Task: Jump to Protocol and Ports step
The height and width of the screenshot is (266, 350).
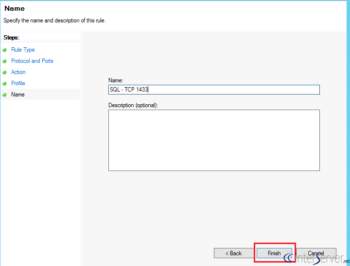Action: 32,61
